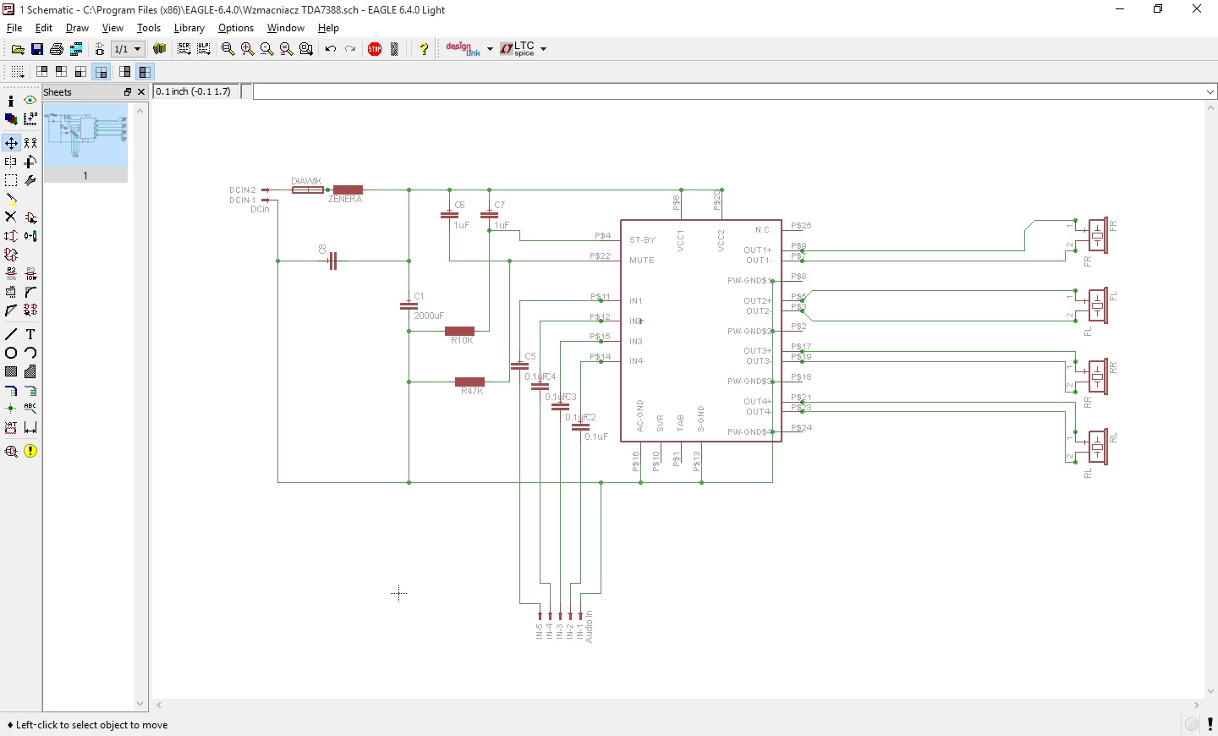Select the Info tool
This screenshot has height=736, width=1218.
[11, 101]
